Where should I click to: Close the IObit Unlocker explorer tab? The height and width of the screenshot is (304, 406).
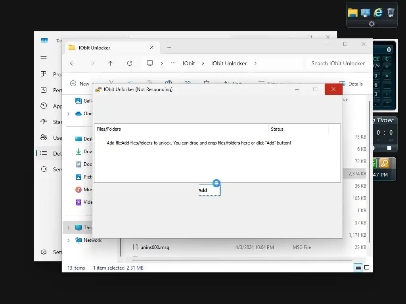[x=152, y=47]
